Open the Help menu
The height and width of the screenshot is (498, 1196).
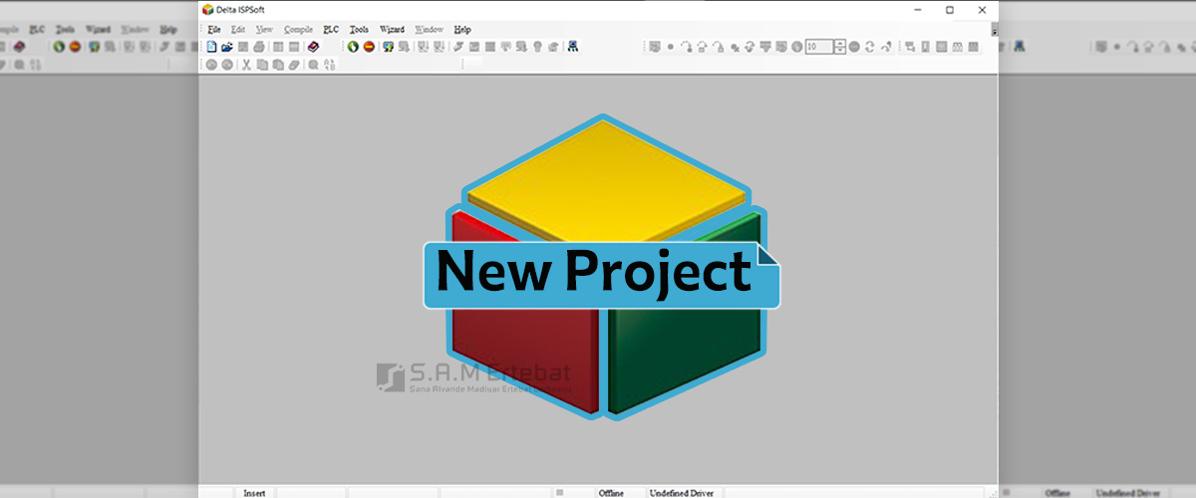point(462,30)
